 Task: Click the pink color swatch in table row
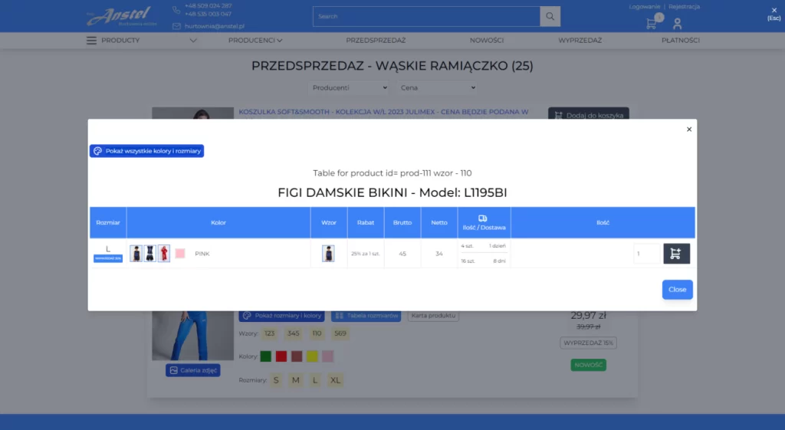[x=180, y=253]
